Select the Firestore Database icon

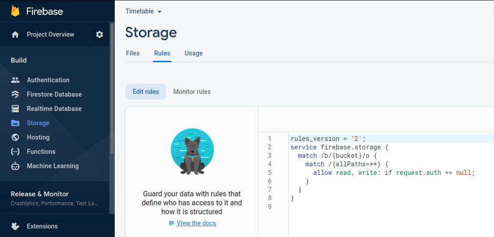15,94
